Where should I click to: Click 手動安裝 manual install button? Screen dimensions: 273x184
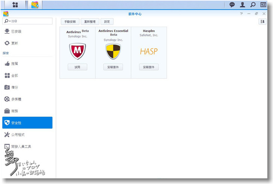[70, 22]
